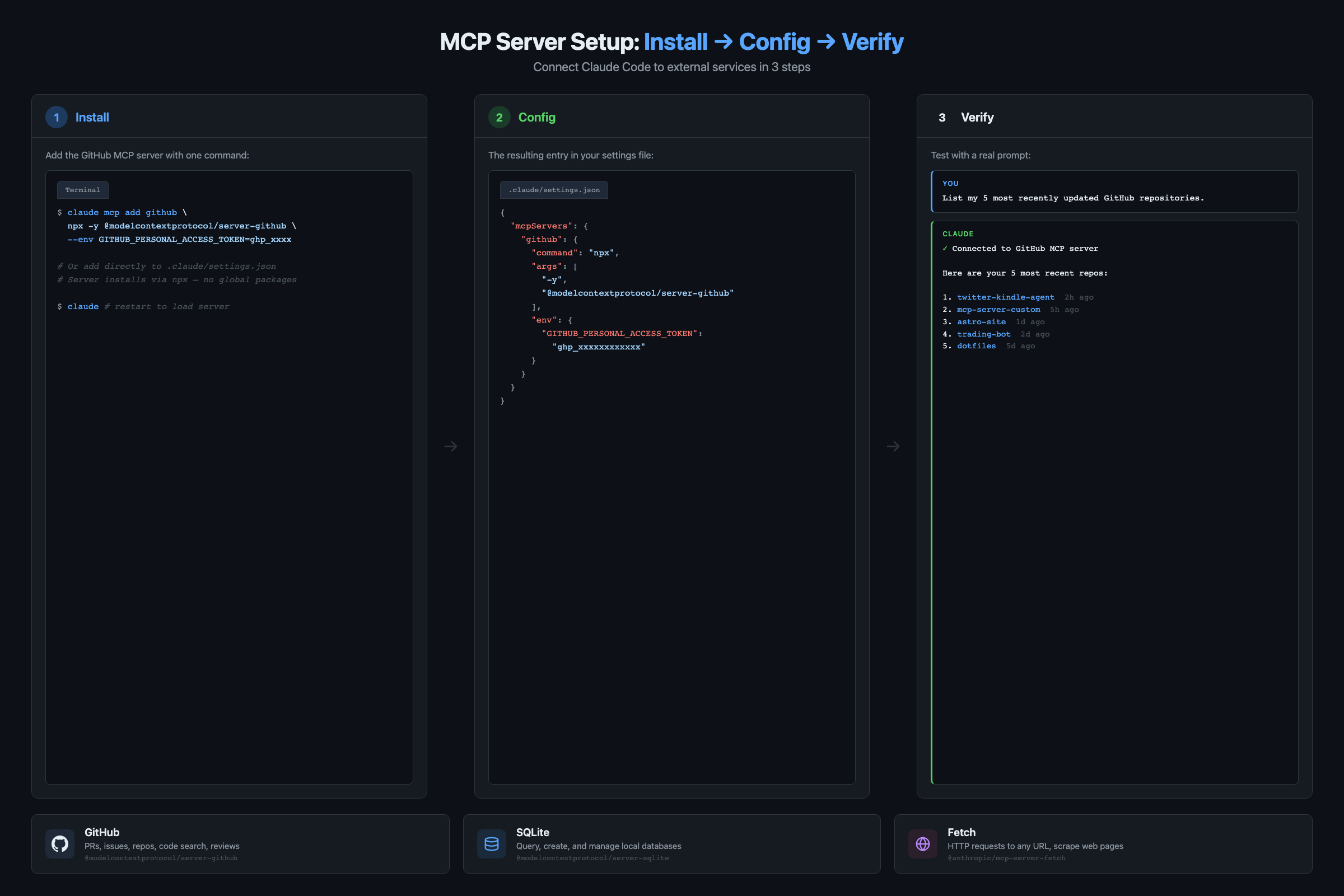This screenshot has width=1344, height=896.
Task: Click the Terminal label tag
Action: pos(83,190)
